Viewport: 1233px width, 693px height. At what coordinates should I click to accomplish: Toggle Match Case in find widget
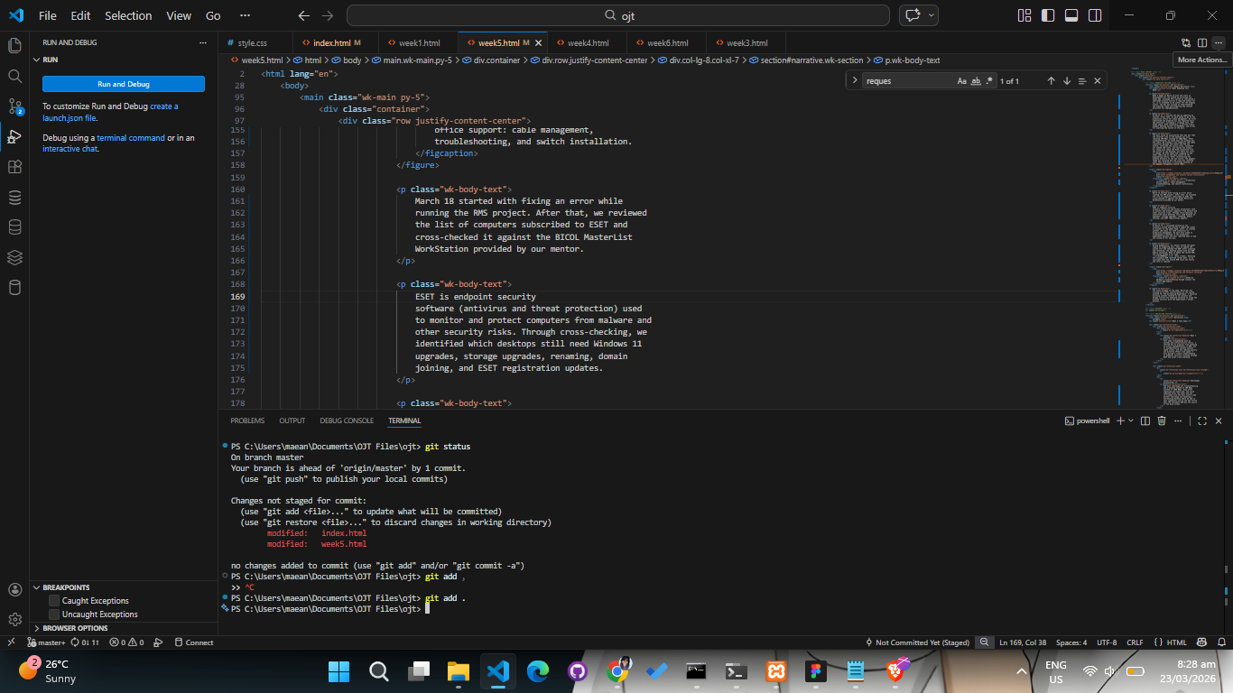pos(962,81)
